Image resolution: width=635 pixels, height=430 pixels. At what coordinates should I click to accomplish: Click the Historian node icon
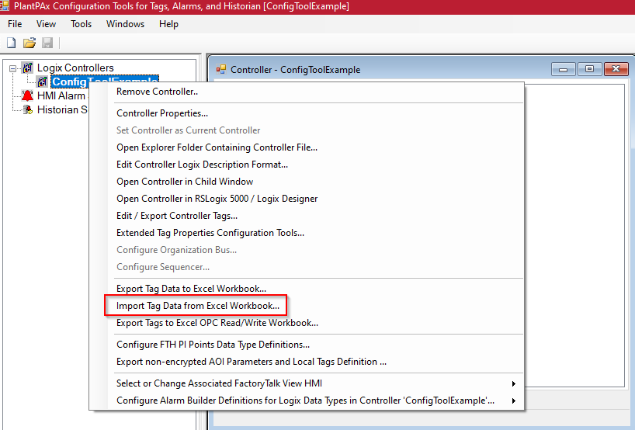coord(27,109)
